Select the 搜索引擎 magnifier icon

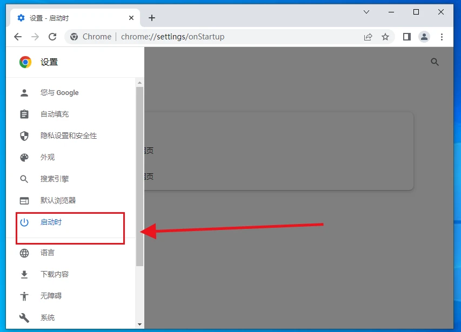point(24,179)
